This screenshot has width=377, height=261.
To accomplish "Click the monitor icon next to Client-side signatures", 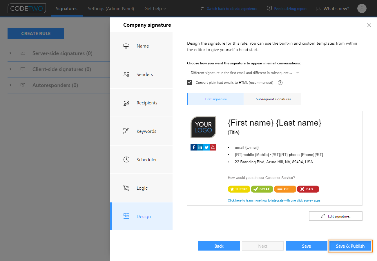I will point(23,69).
